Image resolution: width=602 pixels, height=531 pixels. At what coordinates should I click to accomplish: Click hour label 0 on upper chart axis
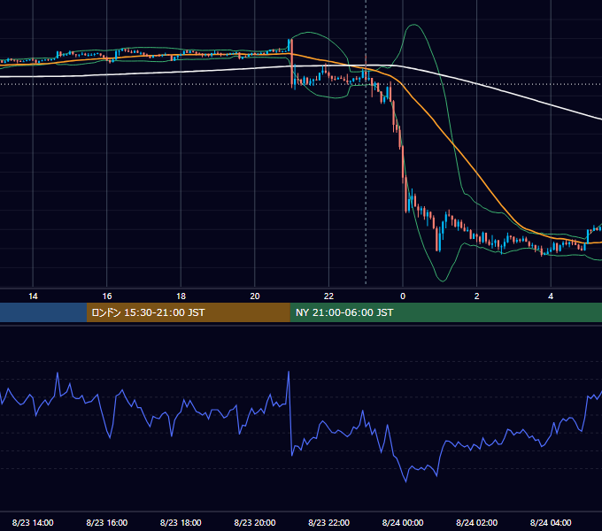tap(403, 296)
